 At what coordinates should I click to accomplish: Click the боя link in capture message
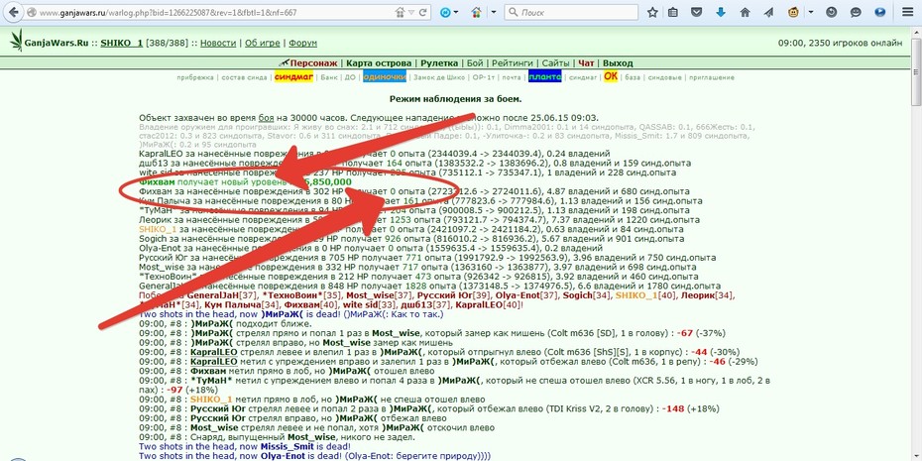point(267,118)
